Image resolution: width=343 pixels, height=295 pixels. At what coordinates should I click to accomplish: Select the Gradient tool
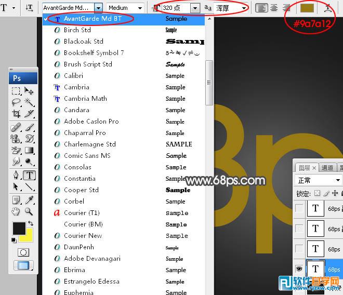pyautogui.click(x=29, y=150)
